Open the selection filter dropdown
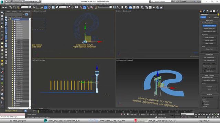 click(x=24, y=7)
